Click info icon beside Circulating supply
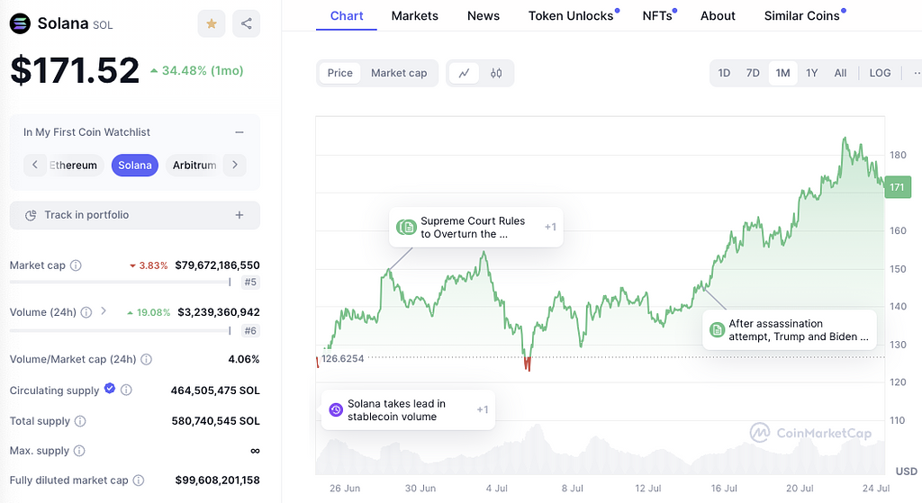 pos(126,391)
